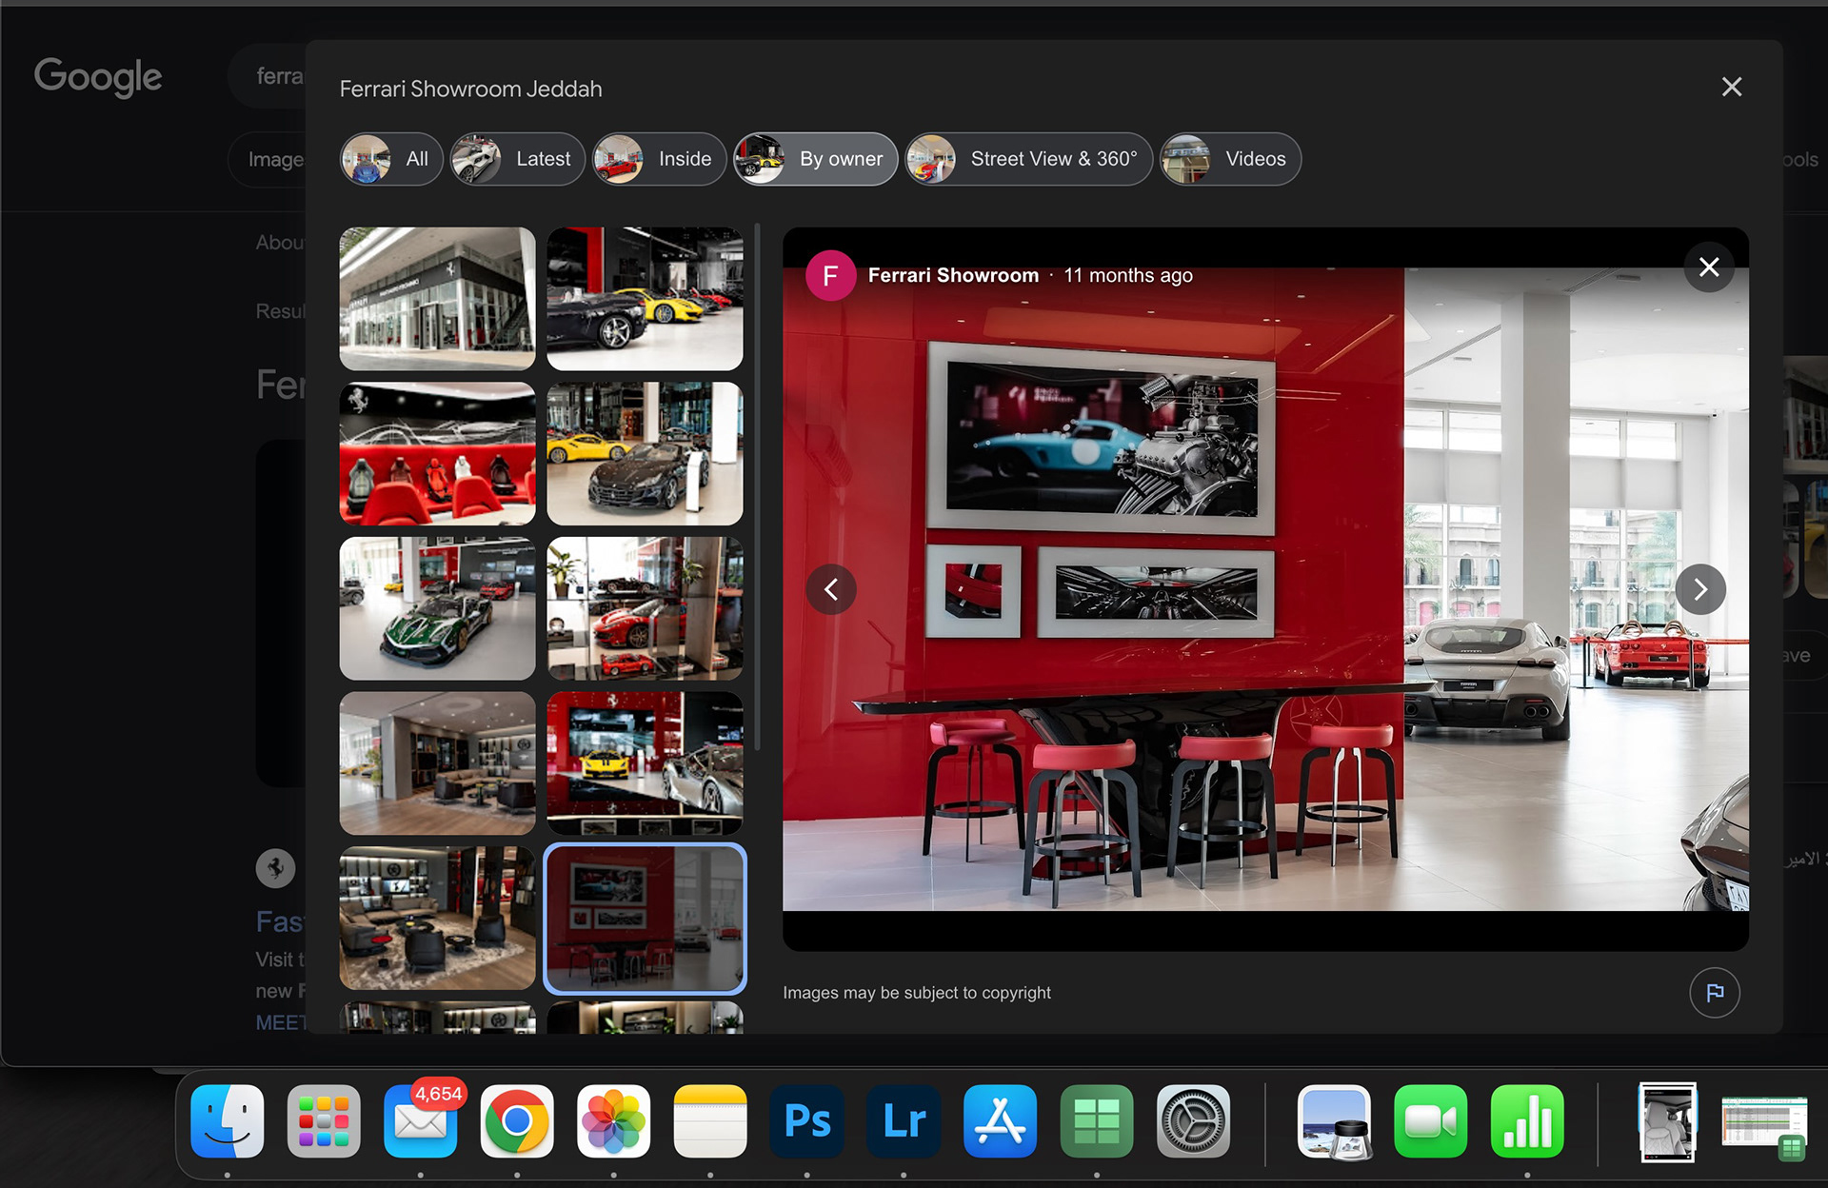
Task: Open the Videos filter chip
Action: [1230, 159]
